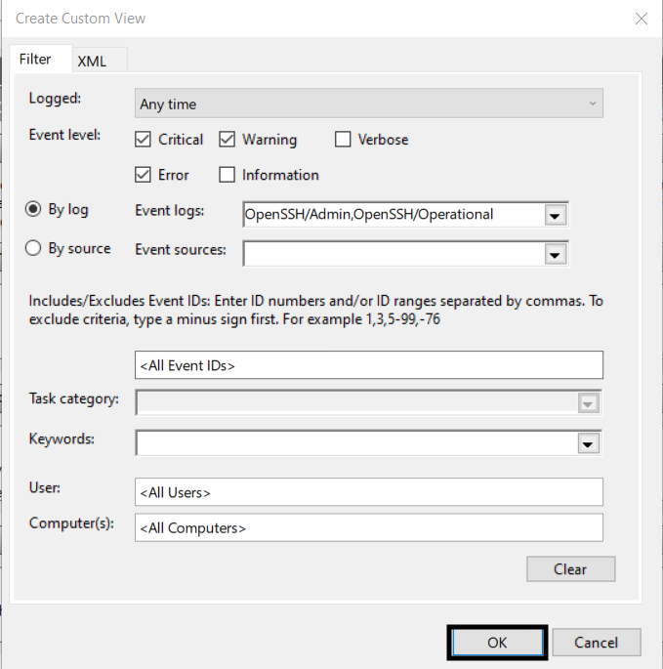Click the Clear button
The width and height of the screenshot is (663, 669).
coord(570,569)
